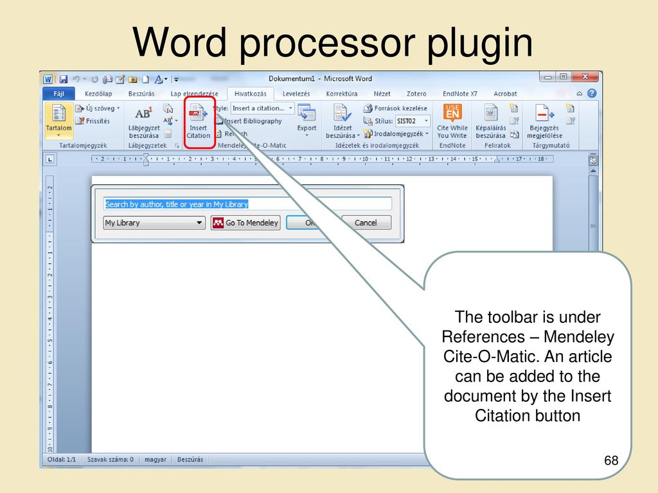Click the cross-reference icon in the Feliratok group
Screen dimensions: 658x493
click(514, 134)
